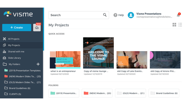This screenshot has height=106, width=186.
Task: Click 'old Copy of Airsns Pitc...' title
Action: pos(163,71)
